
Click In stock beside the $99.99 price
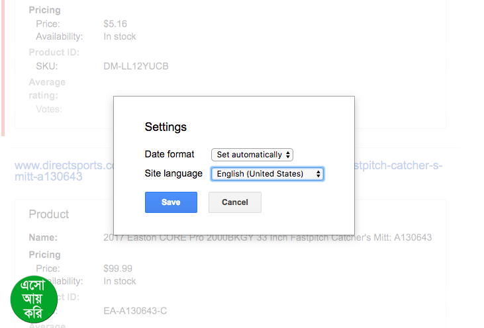coord(120,281)
